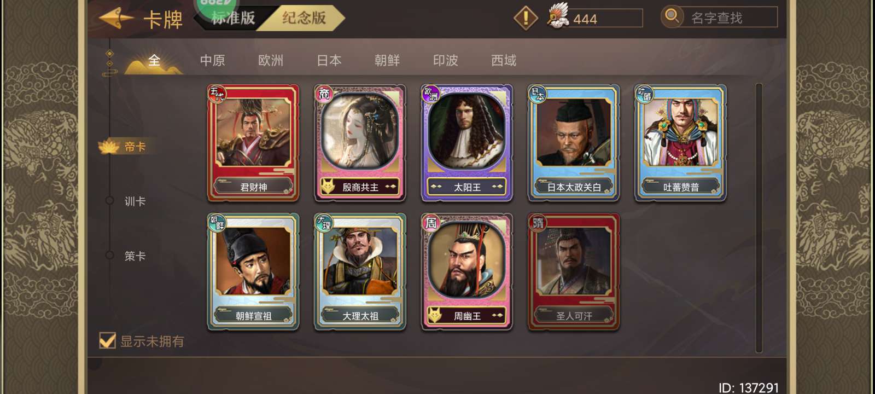Open the 欧洲 region tab

(271, 60)
